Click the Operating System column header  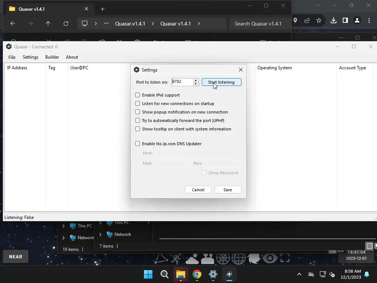pyautogui.click(x=296, y=68)
